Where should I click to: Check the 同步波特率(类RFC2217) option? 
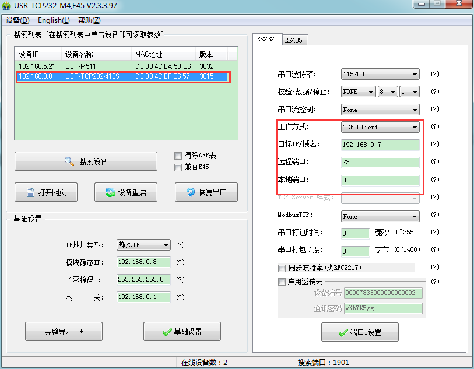(x=282, y=268)
